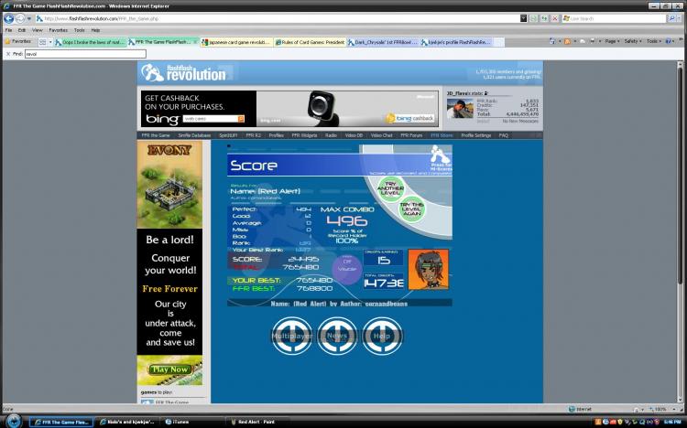Click the Refresh page icon
687x428 pixels.
click(x=544, y=18)
